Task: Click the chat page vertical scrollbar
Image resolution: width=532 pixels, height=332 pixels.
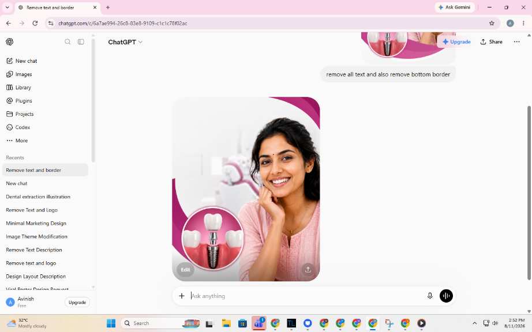Action: pos(529,193)
